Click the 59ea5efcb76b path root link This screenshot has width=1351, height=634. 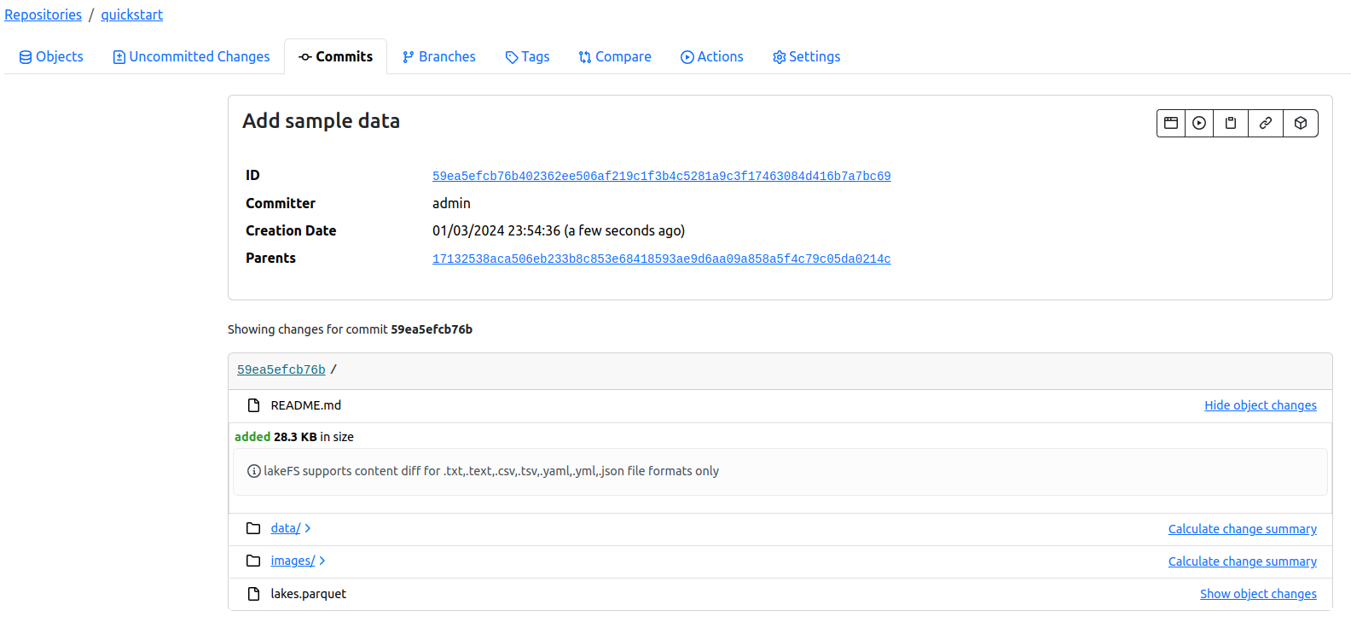(281, 369)
